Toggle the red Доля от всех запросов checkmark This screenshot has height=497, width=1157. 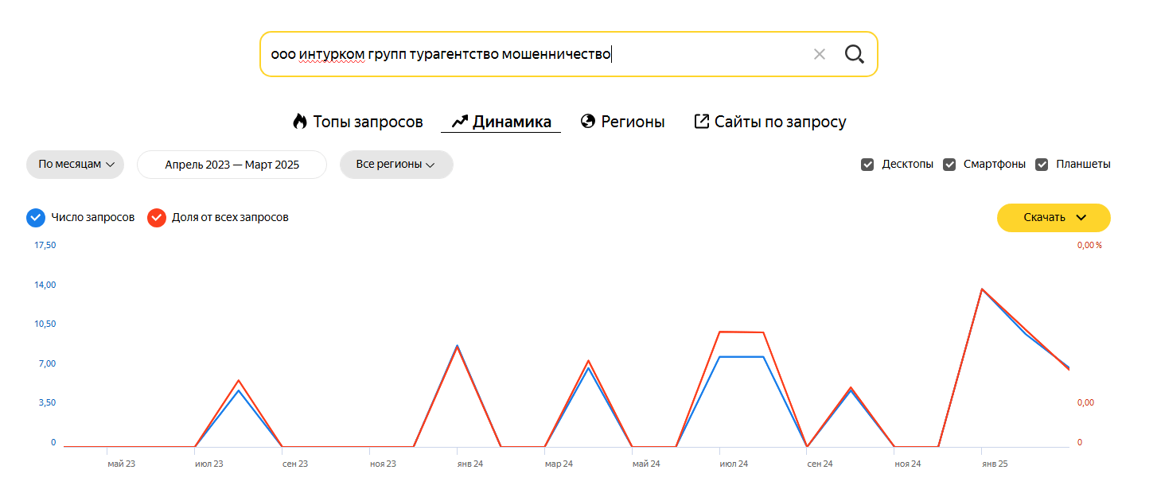click(157, 217)
